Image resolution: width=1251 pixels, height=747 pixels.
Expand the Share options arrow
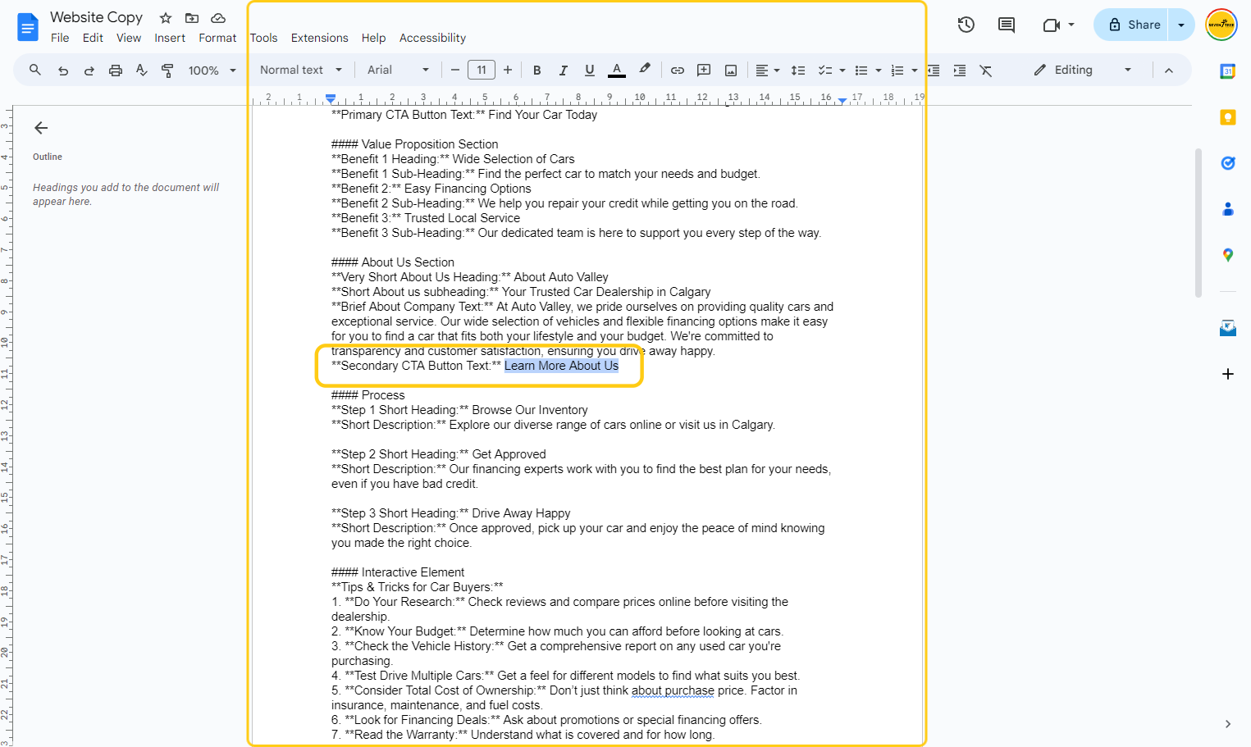tap(1181, 25)
